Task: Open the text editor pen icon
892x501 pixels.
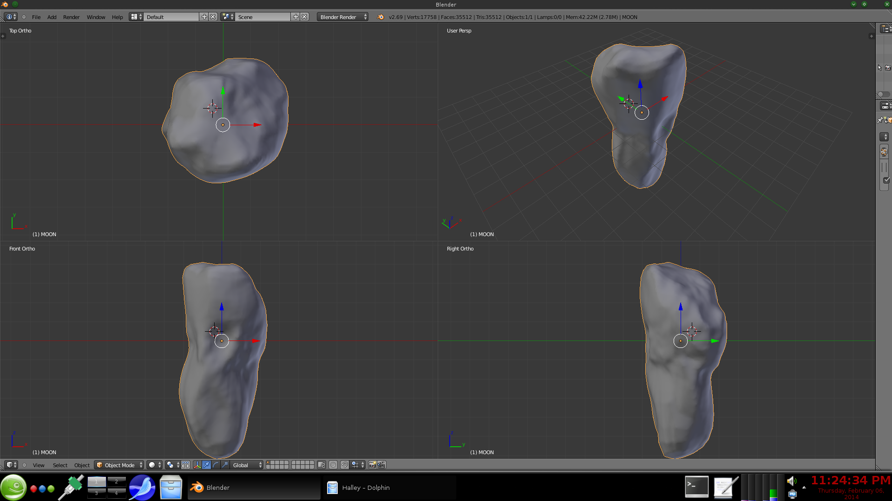Action: [x=725, y=488]
